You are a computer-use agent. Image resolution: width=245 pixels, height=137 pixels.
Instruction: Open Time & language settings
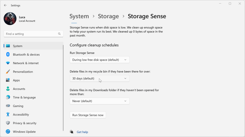pos(24,97)
